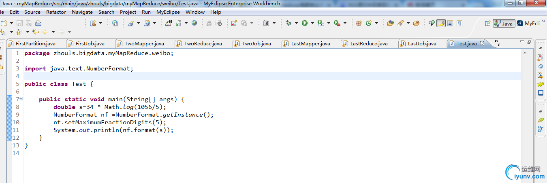
Task: Switch to the Java perspective
Action: pos(504,23)
